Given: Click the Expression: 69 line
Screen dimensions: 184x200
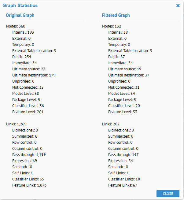Looking at the screenshot, I should (24, 161).
